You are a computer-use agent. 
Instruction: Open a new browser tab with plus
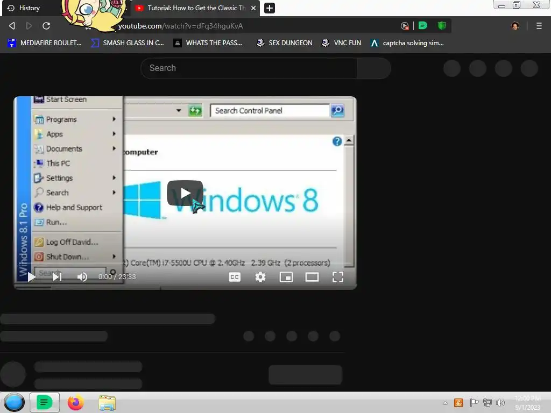(270, 8)
